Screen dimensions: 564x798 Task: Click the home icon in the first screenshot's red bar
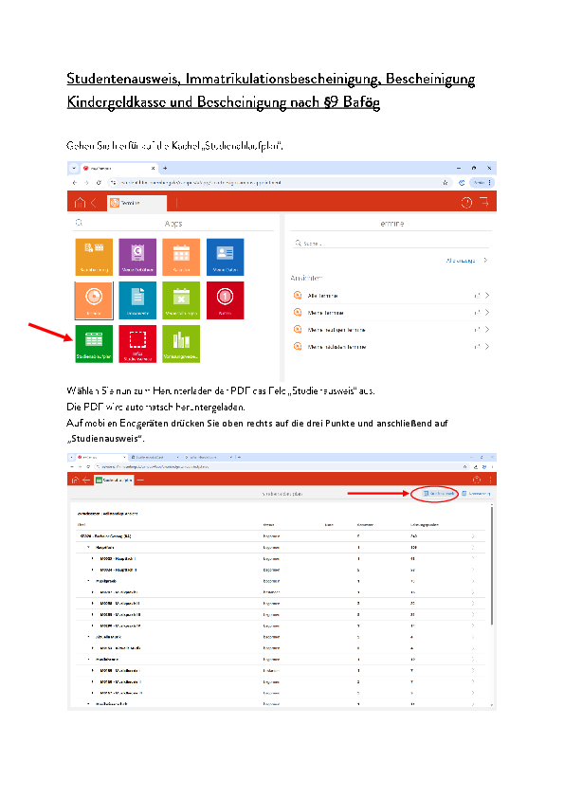click(80, 203)
